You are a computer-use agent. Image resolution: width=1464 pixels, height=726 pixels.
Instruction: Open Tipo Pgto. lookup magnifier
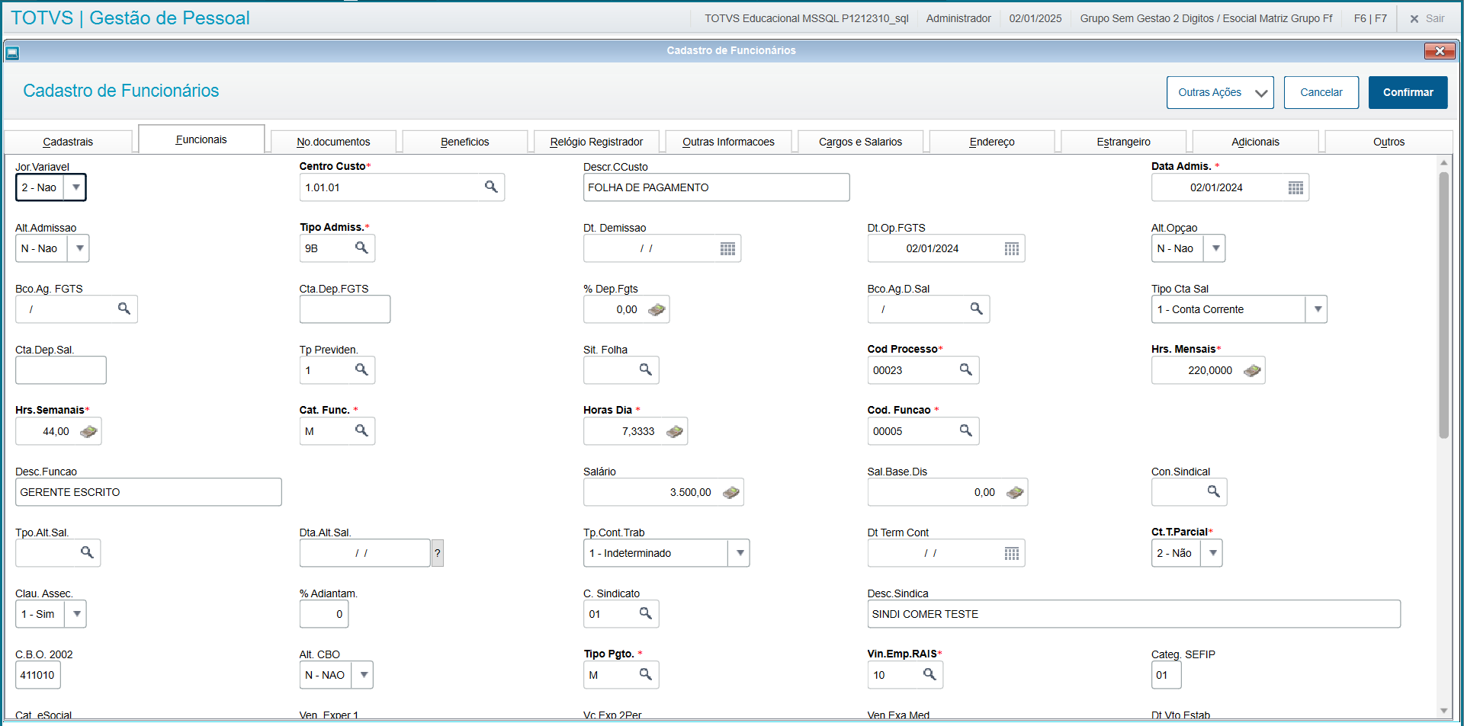645,674
